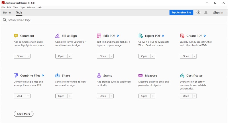The image size is (228, 123).
Task: Click the Combine Files icon
Action: (16, 76)
